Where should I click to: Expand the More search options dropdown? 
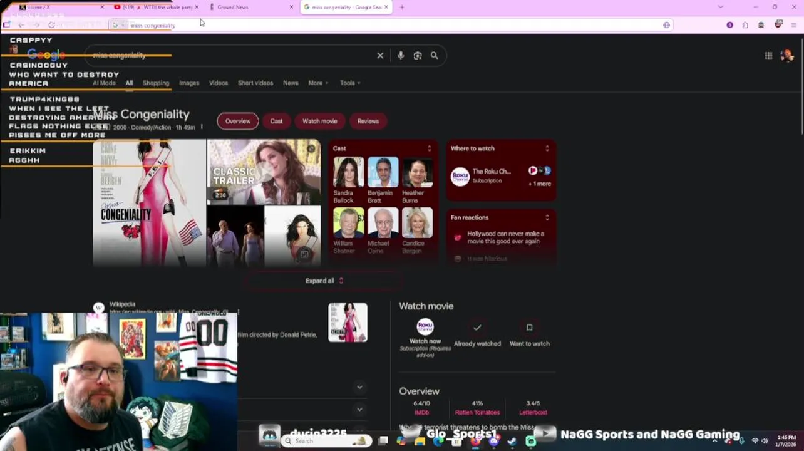pyautogui.click(x=318, y=83)
